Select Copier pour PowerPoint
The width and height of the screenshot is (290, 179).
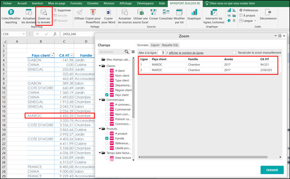pyautogui.click(x=93, y=16)
